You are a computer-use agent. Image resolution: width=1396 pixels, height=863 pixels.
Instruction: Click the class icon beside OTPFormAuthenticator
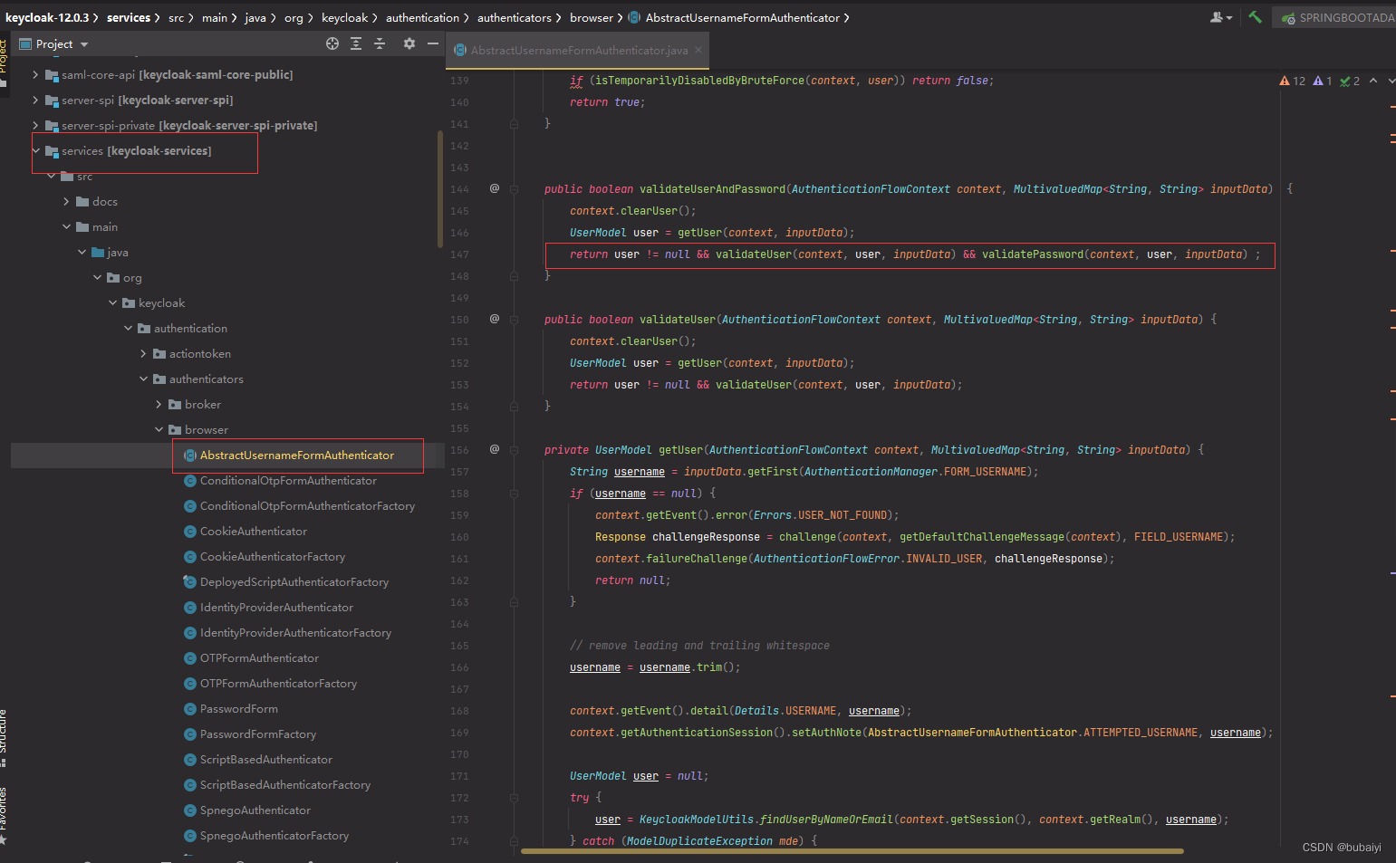click(x=190, y=658)
